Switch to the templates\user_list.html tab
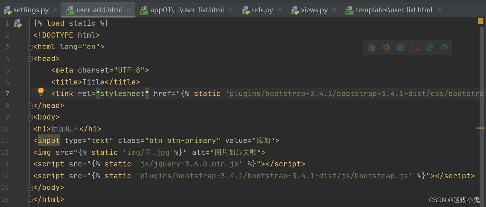This screenshot has width=486, height=207. [394, 10]
